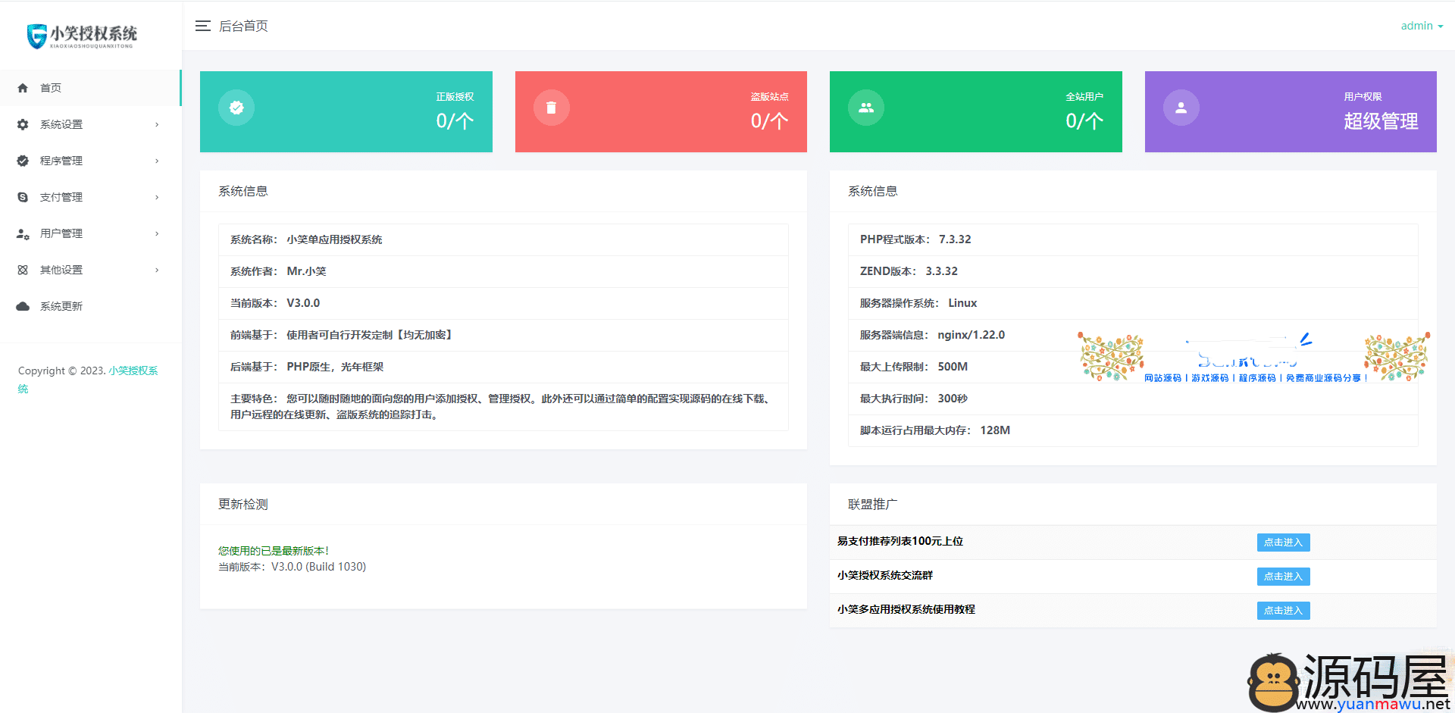
Task: Expand the 用户管理 chevron
Action: point(157,233)
